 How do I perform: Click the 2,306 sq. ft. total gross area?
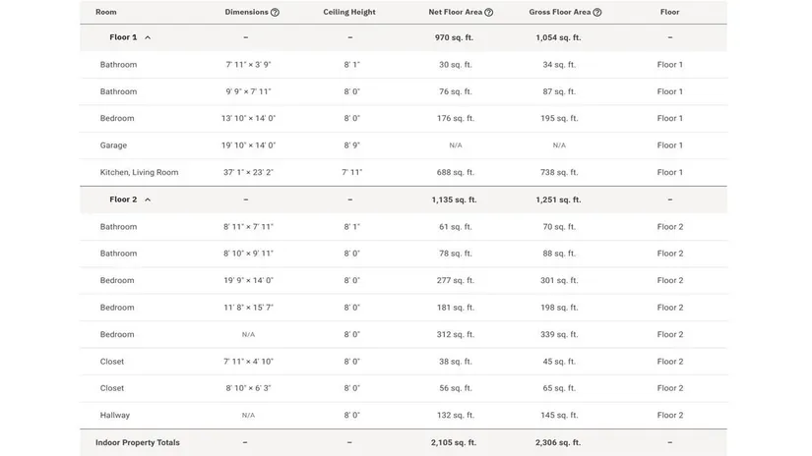point(558,443)
